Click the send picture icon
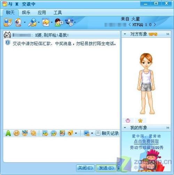This screenshot has width=174, height=175. (x=45, y=133)
